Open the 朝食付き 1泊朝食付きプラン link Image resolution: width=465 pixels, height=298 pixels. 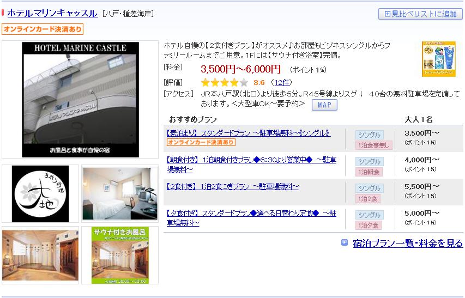click(x=251, y=165)
